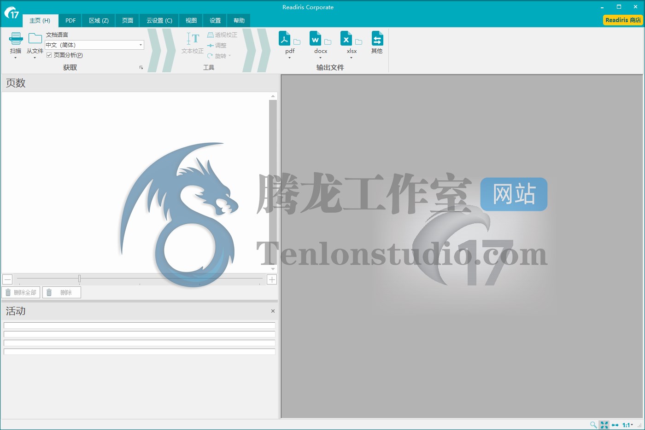Image resolution: width=645 pixels, height=430 pixels.
Task: Maximize the Readiris Corporate window
Action: [619, 7]
